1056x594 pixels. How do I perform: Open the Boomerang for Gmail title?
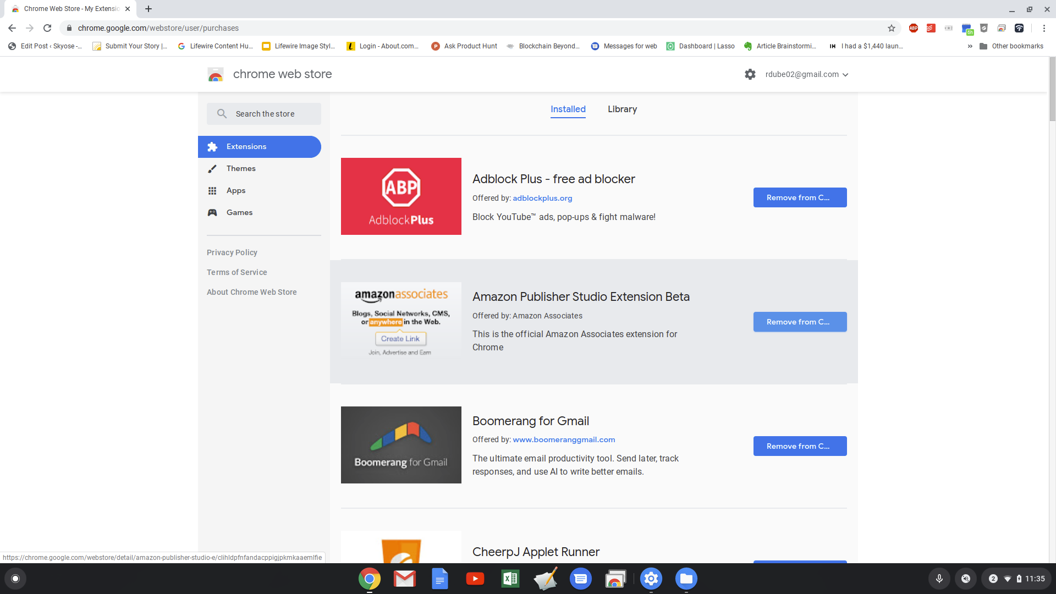point(531,421)
